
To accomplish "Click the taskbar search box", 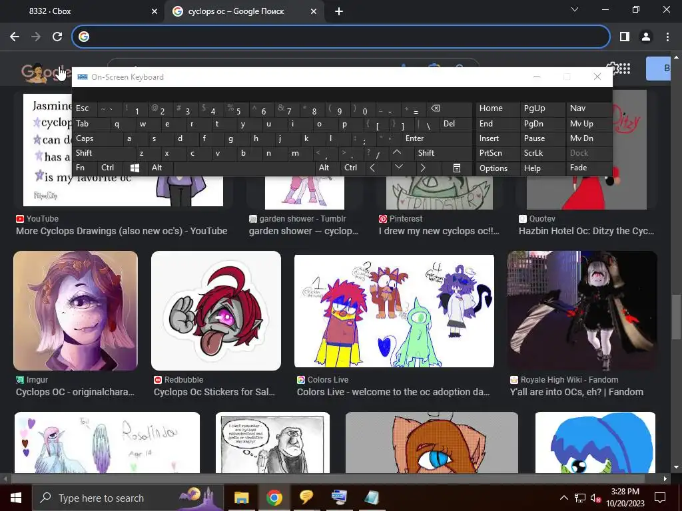I will pos(127,498).
